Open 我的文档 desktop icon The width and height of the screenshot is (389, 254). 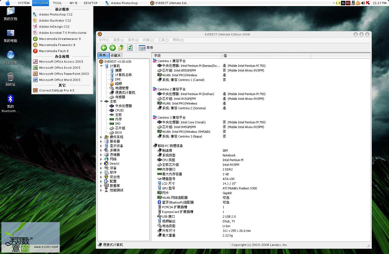click(x=11, y=14)
